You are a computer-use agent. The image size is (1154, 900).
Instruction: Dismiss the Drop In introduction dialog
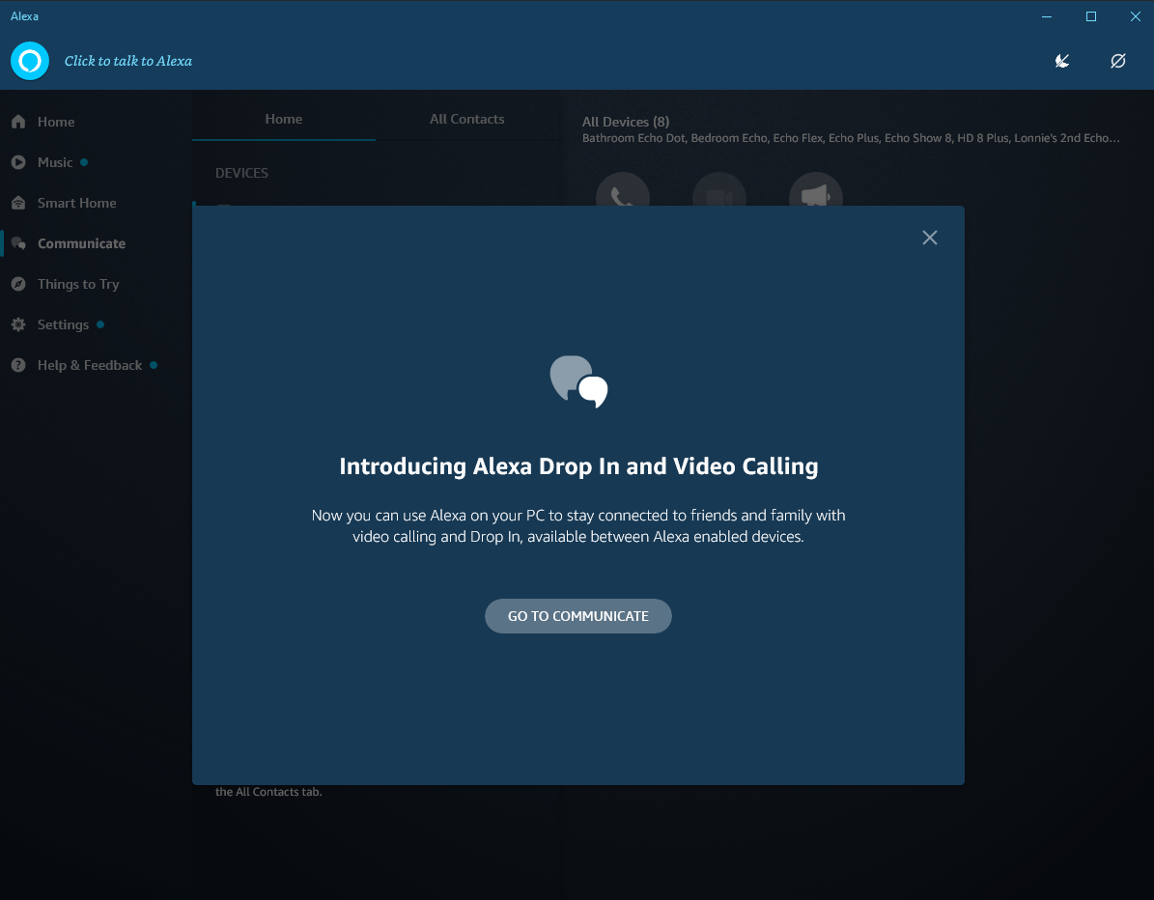click(929, 238)
